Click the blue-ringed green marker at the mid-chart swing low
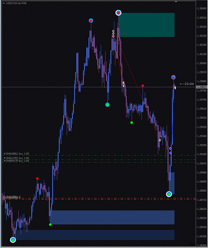The width and height of the screenshot is (208, 248). tap(107, 105)
